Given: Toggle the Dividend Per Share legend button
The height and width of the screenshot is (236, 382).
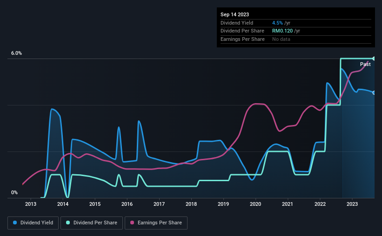Looking at the screenshot, I should [92, 223].
